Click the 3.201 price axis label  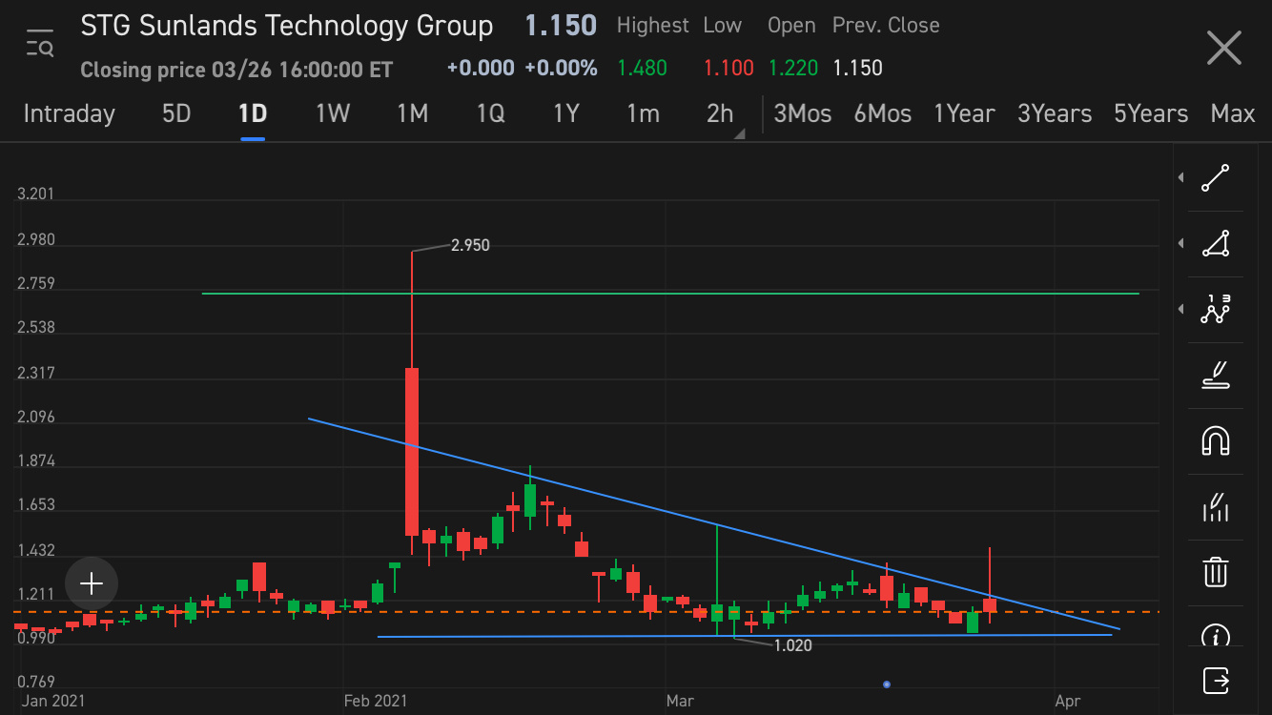pos(35,194)
